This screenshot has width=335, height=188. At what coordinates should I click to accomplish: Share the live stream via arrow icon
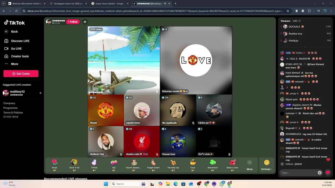(x=85, y=22)
